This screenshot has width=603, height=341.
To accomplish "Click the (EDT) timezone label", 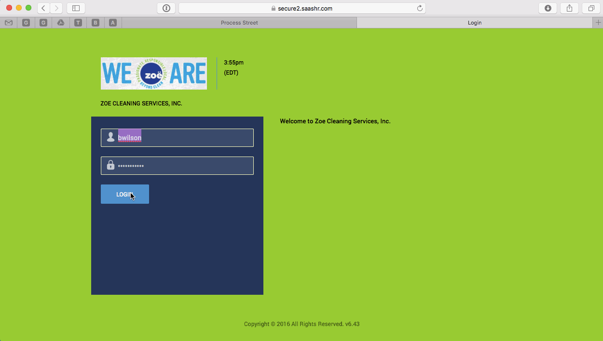I will (x=231, y=73).
